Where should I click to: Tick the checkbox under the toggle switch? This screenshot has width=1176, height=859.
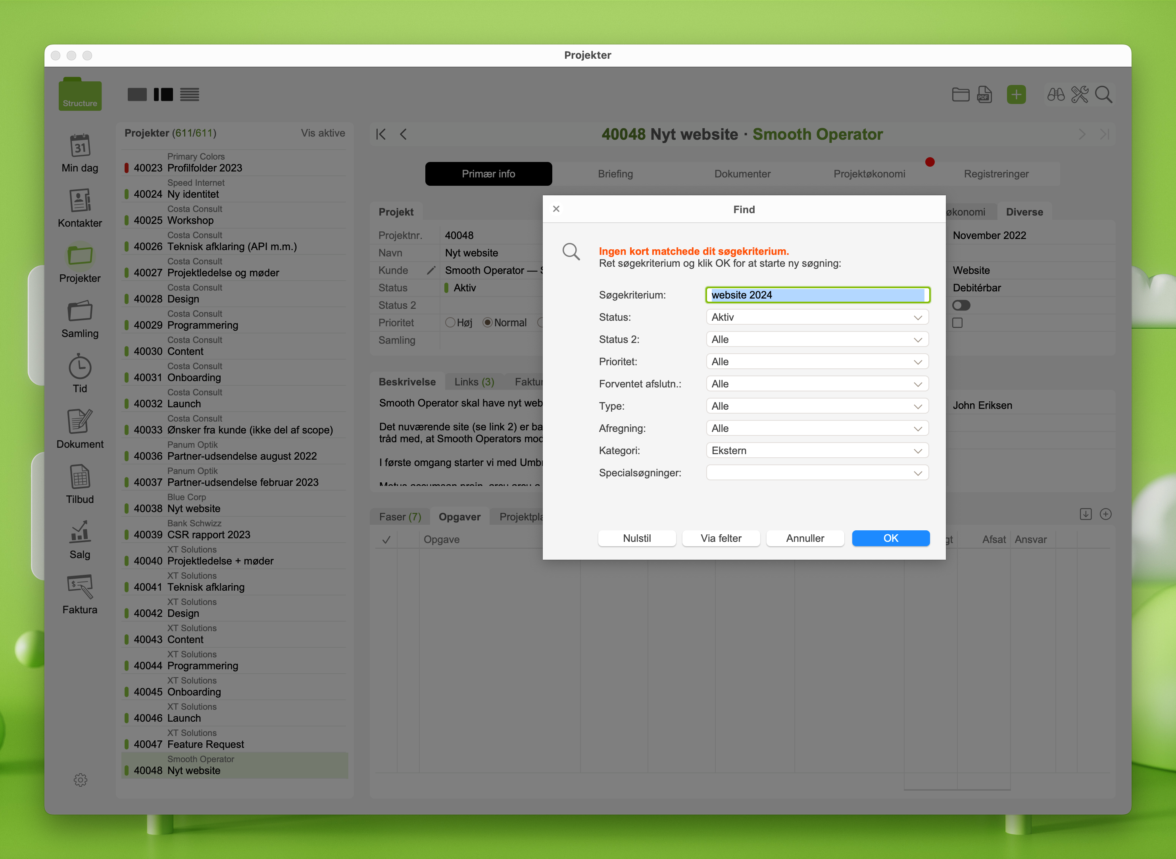click(x=957, y=323)
